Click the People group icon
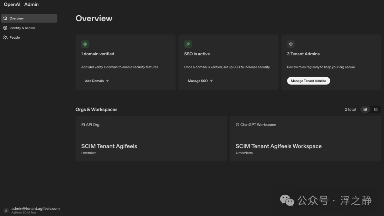Viewport: 384px width, 216px height. [5, 37]
